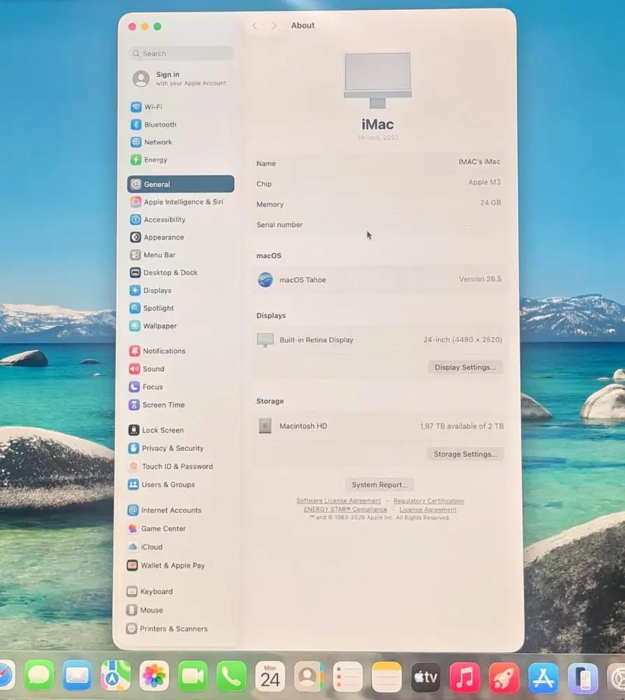Open Messages from the Dock
Image resolution: width=625 pixels, height=700 pixels.
click(x=39, y=676)
